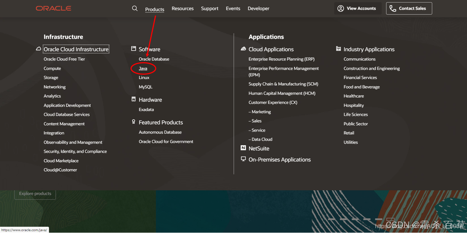The image size is (467, 233).
Task: Click the Software heading text
Action: point(149,49)
